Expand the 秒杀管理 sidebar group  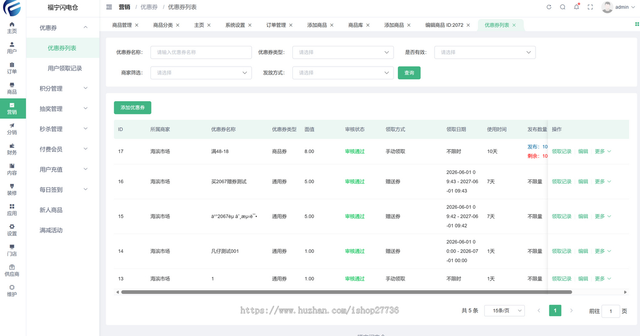[x=62, y=129]
